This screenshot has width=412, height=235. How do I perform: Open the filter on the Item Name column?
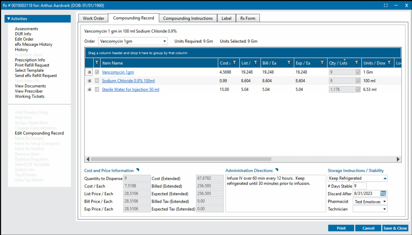97,63
